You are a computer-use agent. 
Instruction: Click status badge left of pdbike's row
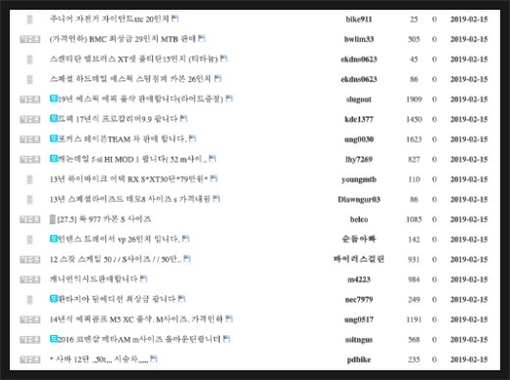pyautogui.click(x=29, y=359)
